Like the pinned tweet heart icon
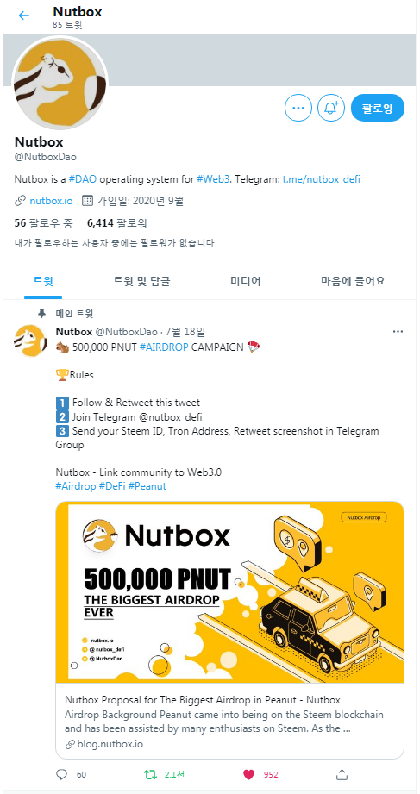 point(248,774)
